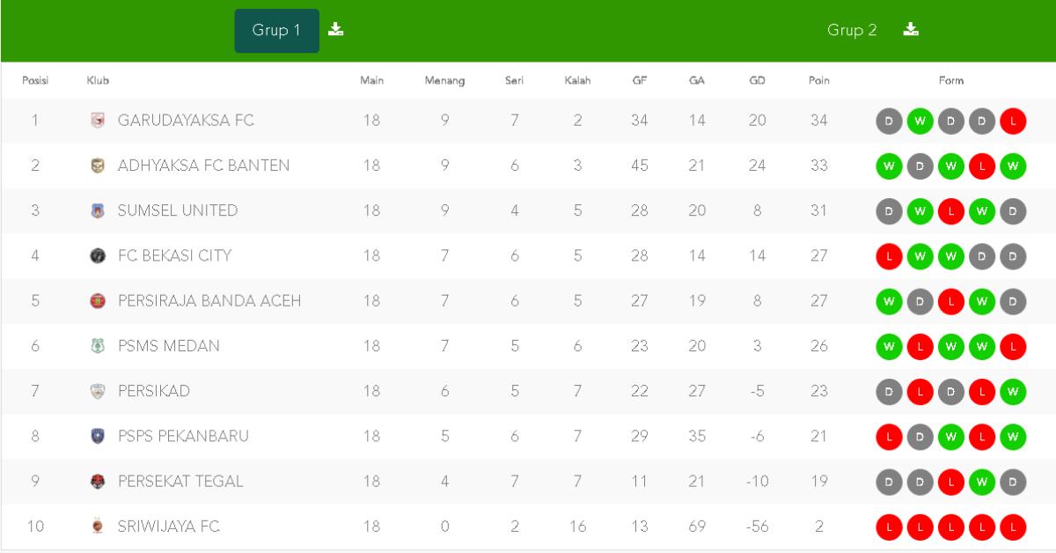Switch to the Grup 2 tab
Viewport: 1056px width, 553px height.
tap(851, 28)
